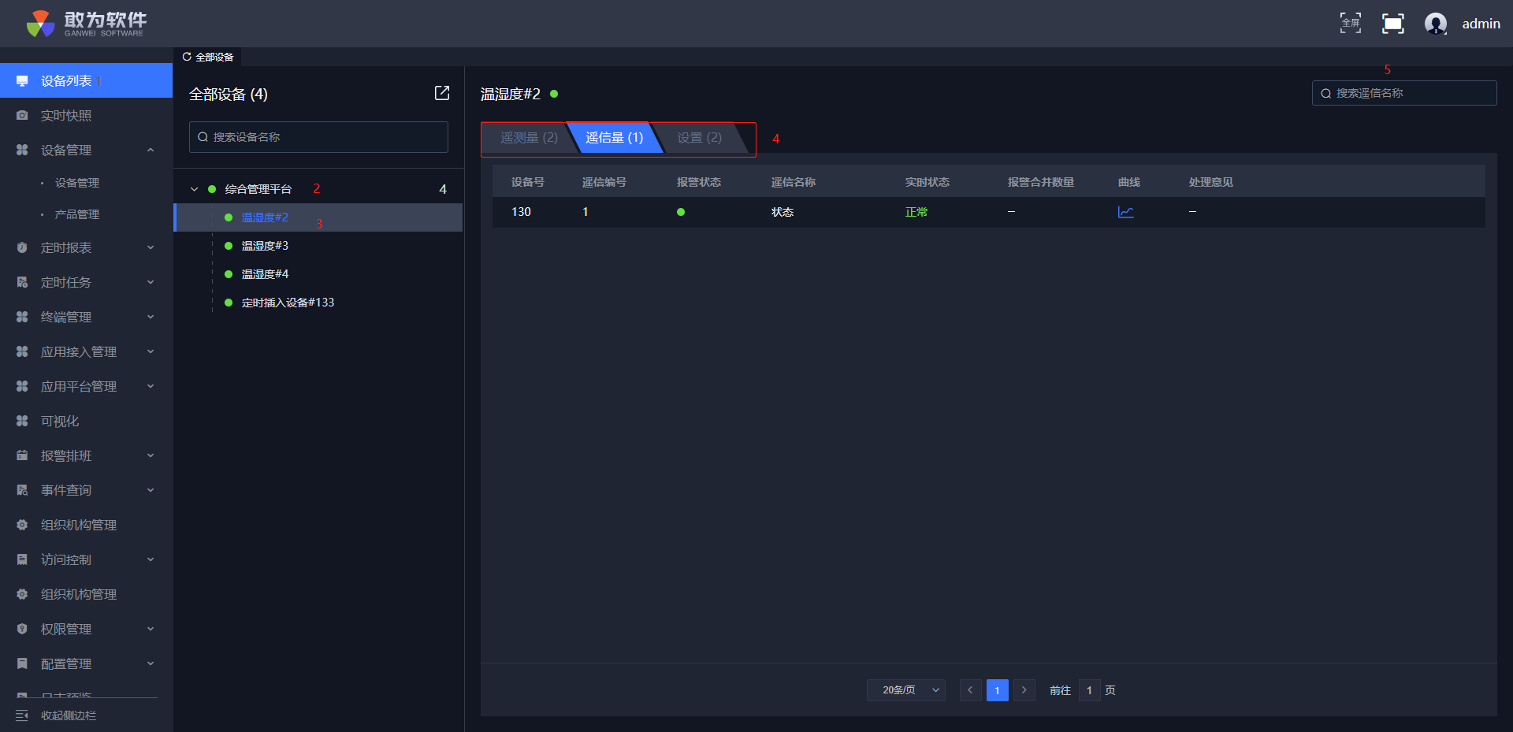Click the screen maximize icon beside admin avatar
The image size is (1513, 732).
(x=1392, y=24)
